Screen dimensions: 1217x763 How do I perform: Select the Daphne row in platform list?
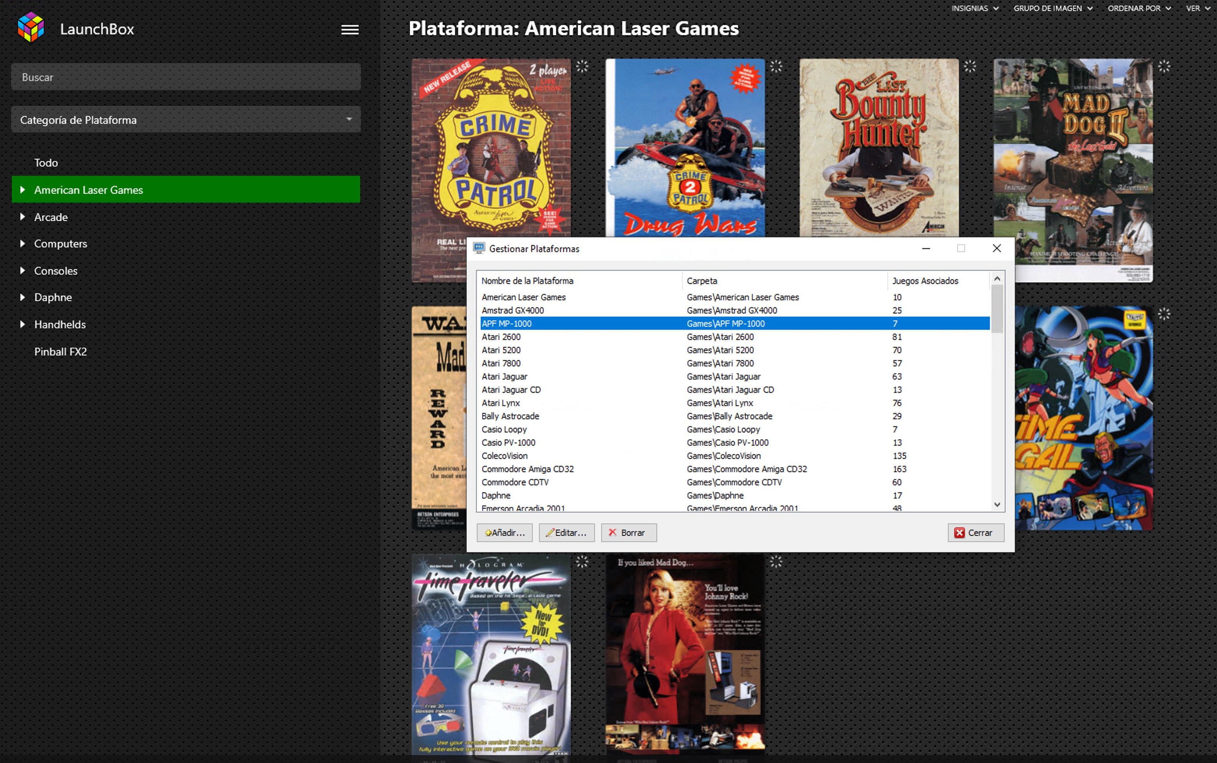(x=734, y=495)
